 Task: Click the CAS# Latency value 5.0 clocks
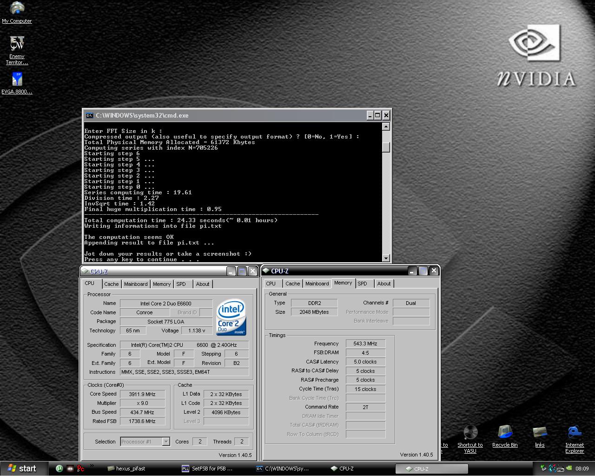365,362
